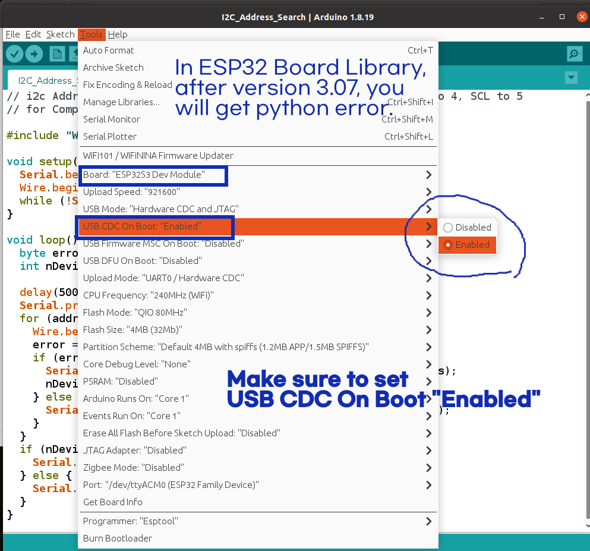The width and height of the screenshot is (590, 551).
Task: Click the #include line in editor
Action: (42, 136)
